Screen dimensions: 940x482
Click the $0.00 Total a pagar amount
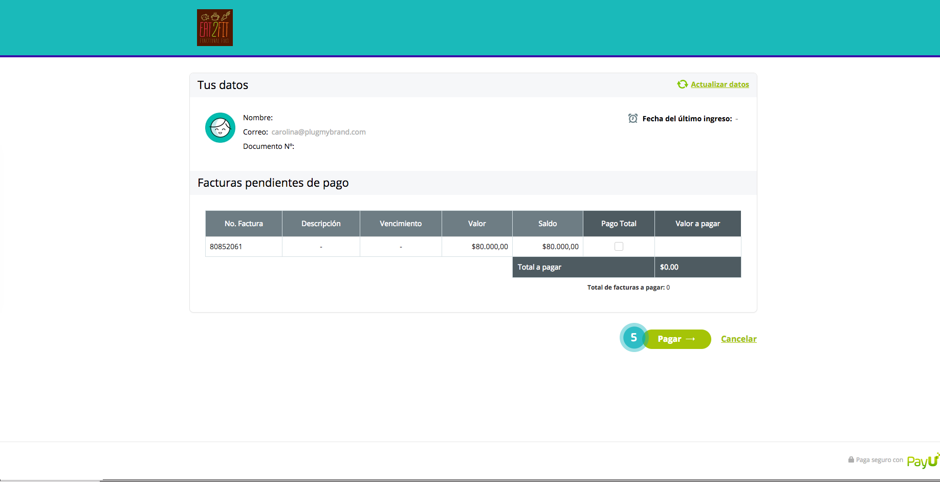[669, 267]
